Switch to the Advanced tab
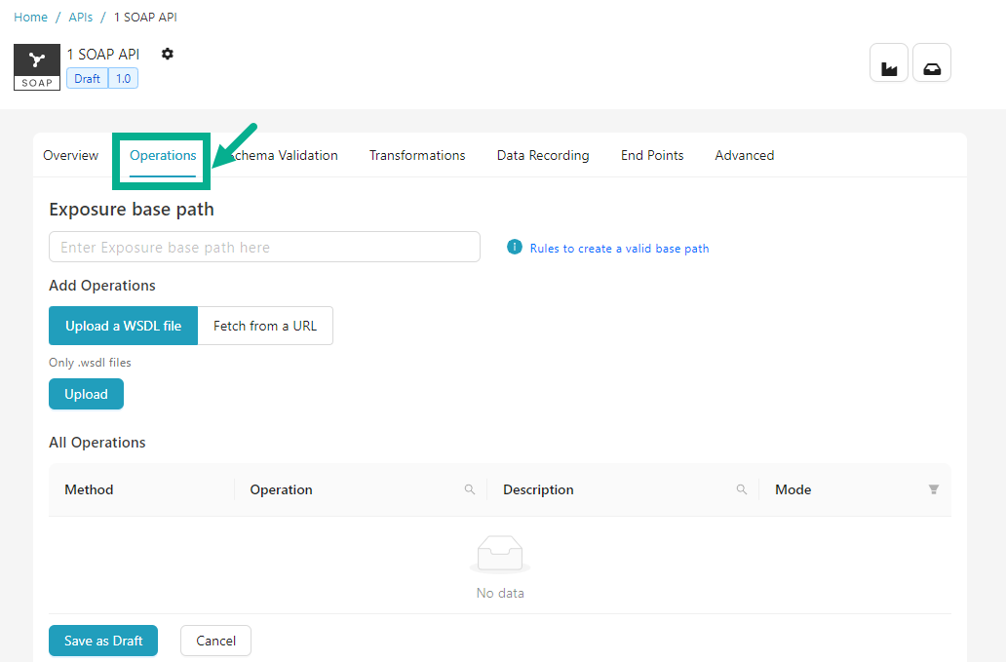Viewport: 1006px width, 662px height. [744, 155]
